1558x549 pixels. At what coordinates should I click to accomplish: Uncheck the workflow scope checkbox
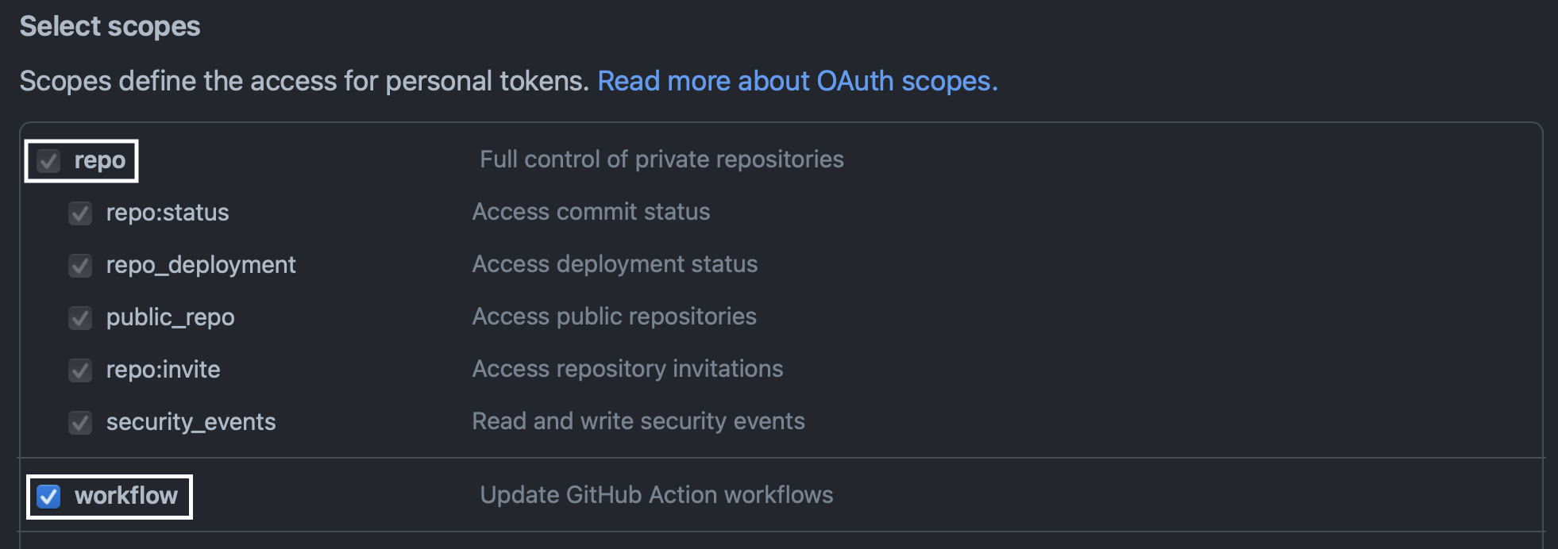[48, 497]
